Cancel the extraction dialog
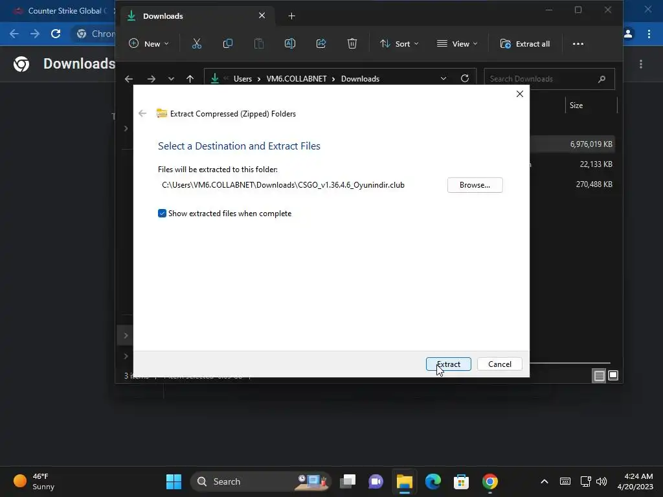This screenshot has height=497, width=663. [499, 364]
